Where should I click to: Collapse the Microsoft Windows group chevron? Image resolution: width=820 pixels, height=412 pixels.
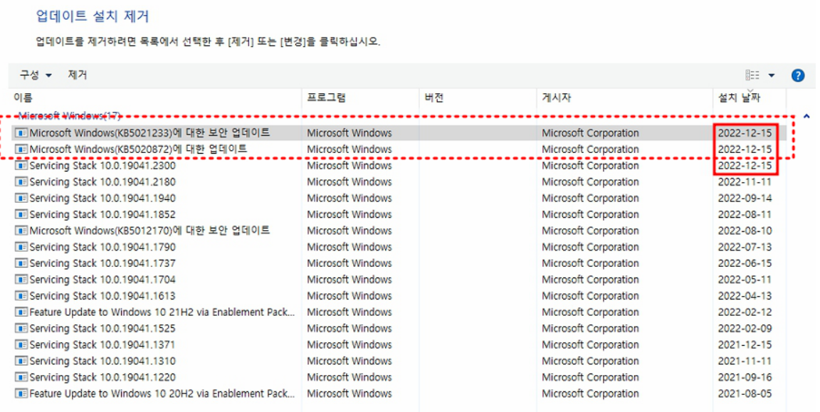[x=806, y=116]
